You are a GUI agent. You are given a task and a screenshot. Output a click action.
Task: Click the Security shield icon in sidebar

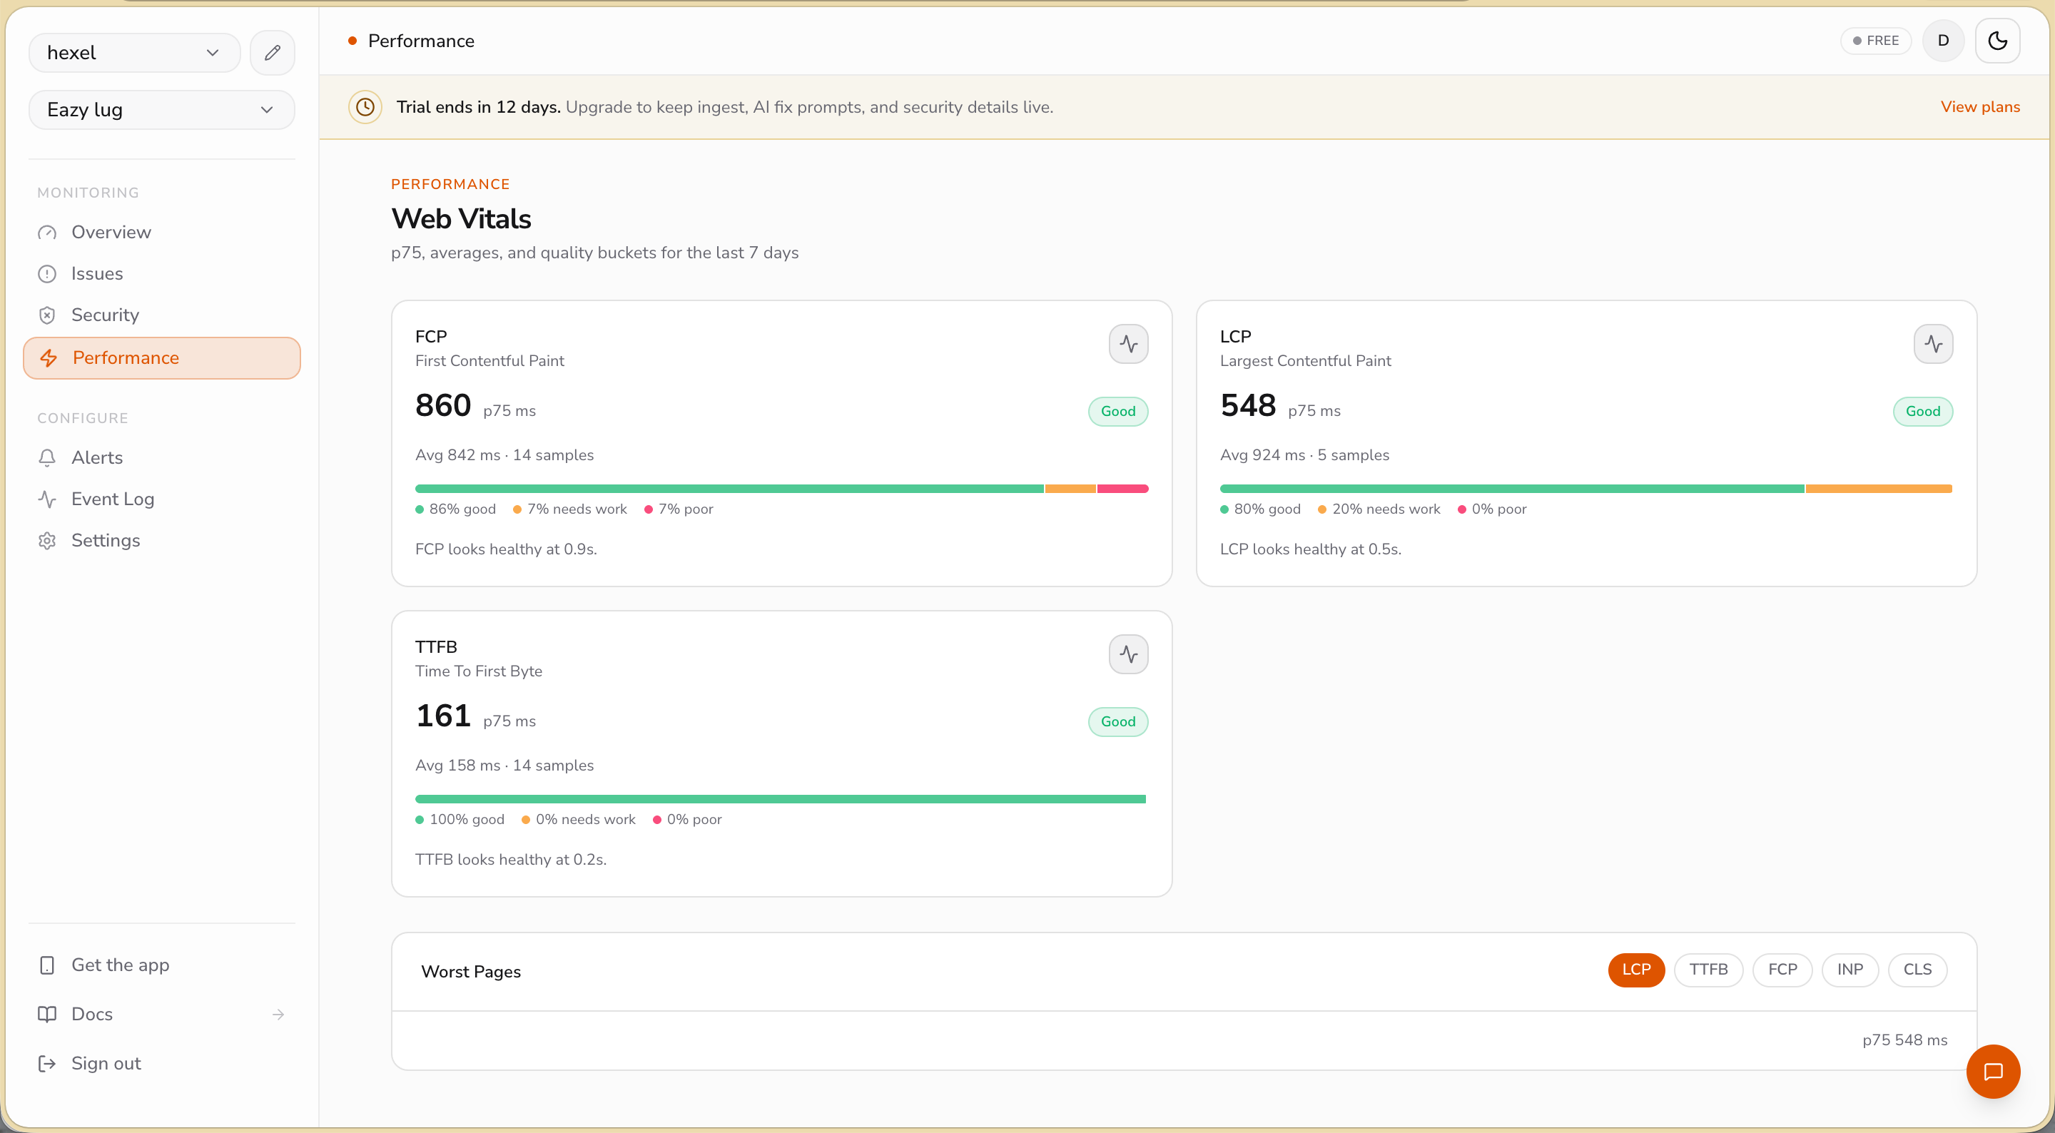click(x=47, y=315)
